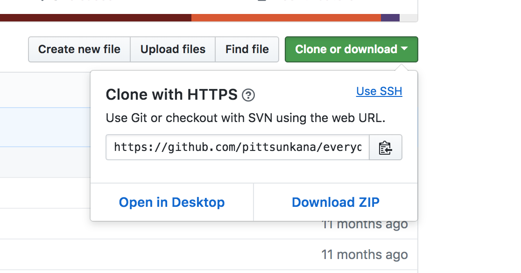Click the "Use Git or checkout with SVN" text
The height and width of the screenshot is (273, 521).
click(x=246, y=118)
